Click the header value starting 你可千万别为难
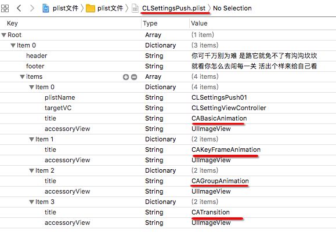The width and height of the screenshot is (336, 244). pos(254,56)
